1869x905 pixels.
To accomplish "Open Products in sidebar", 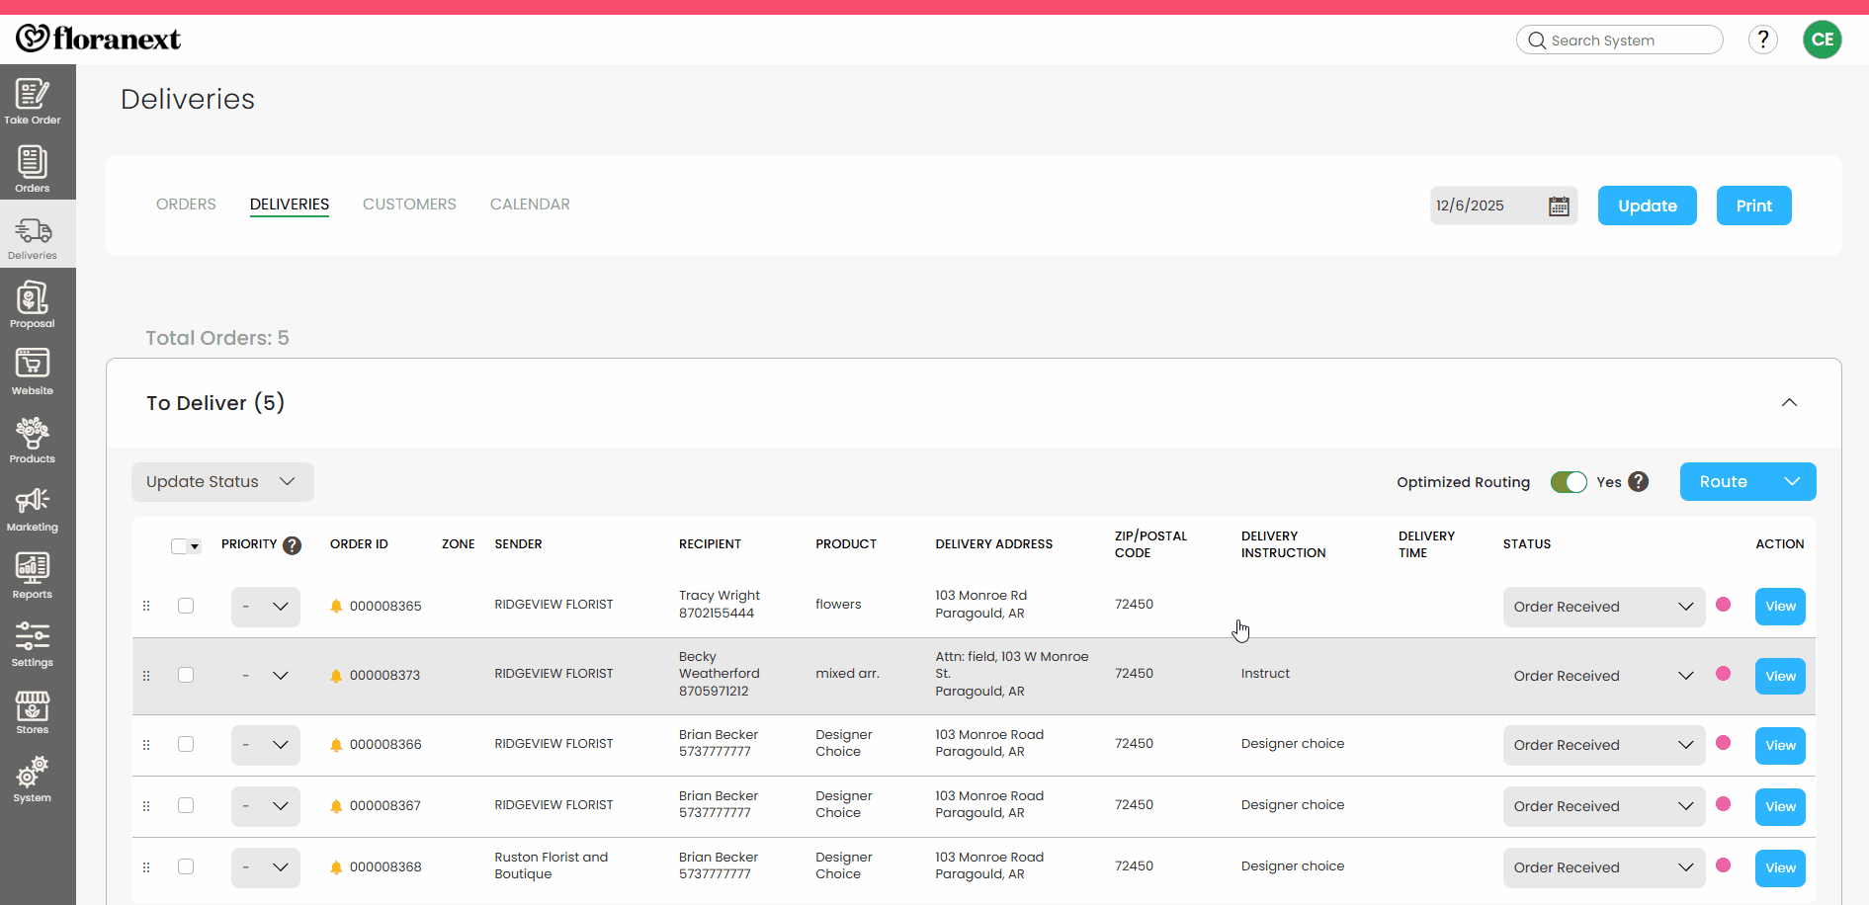I will click(33, 440).
